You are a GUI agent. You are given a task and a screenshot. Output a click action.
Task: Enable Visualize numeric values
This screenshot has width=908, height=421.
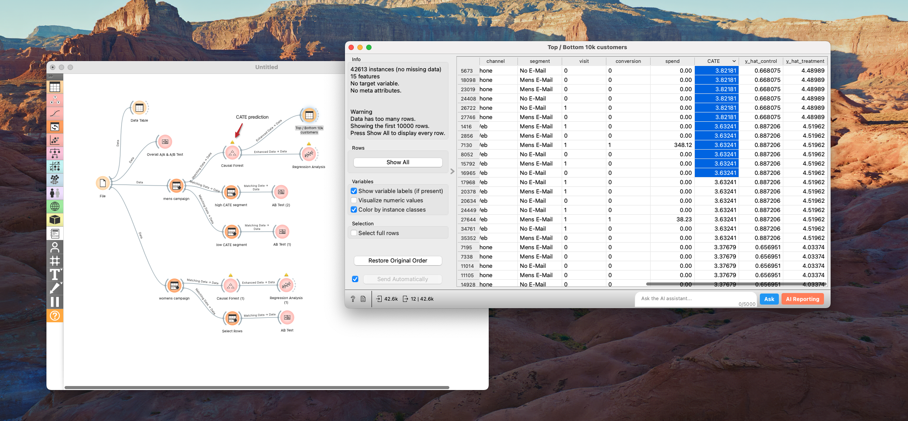tap(354, 201)
